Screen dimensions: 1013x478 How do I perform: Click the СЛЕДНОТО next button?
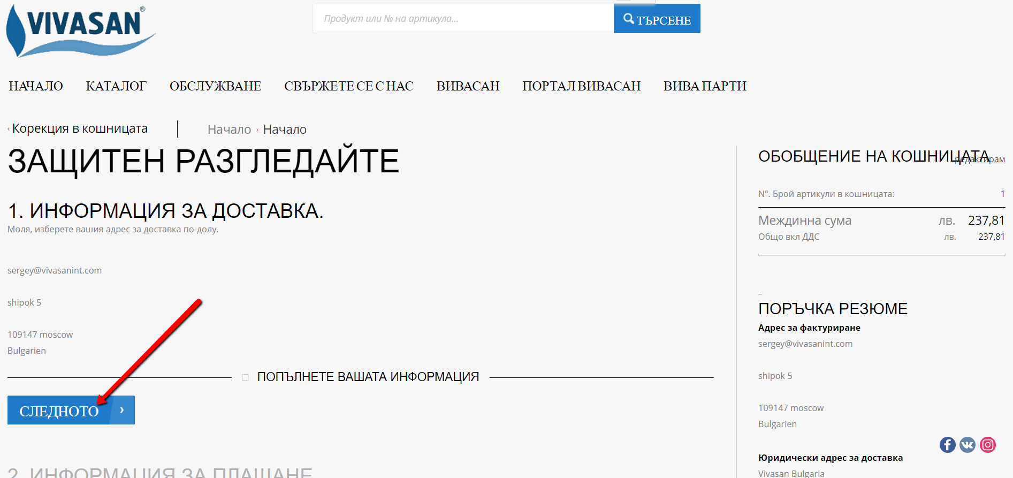click(71, 410)
